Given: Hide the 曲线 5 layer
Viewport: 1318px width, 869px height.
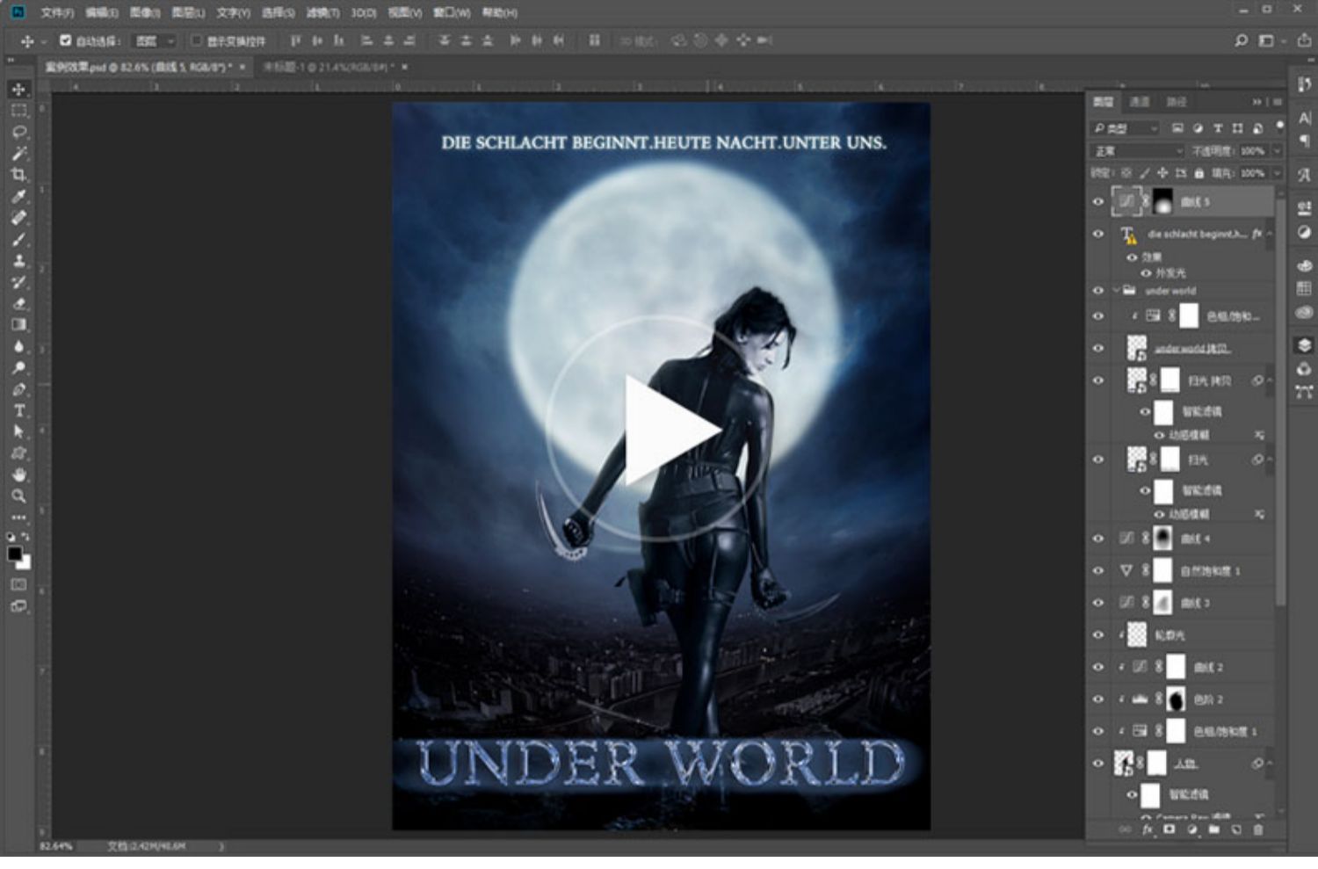Looking at the screenshot, I should (1098, 202).
